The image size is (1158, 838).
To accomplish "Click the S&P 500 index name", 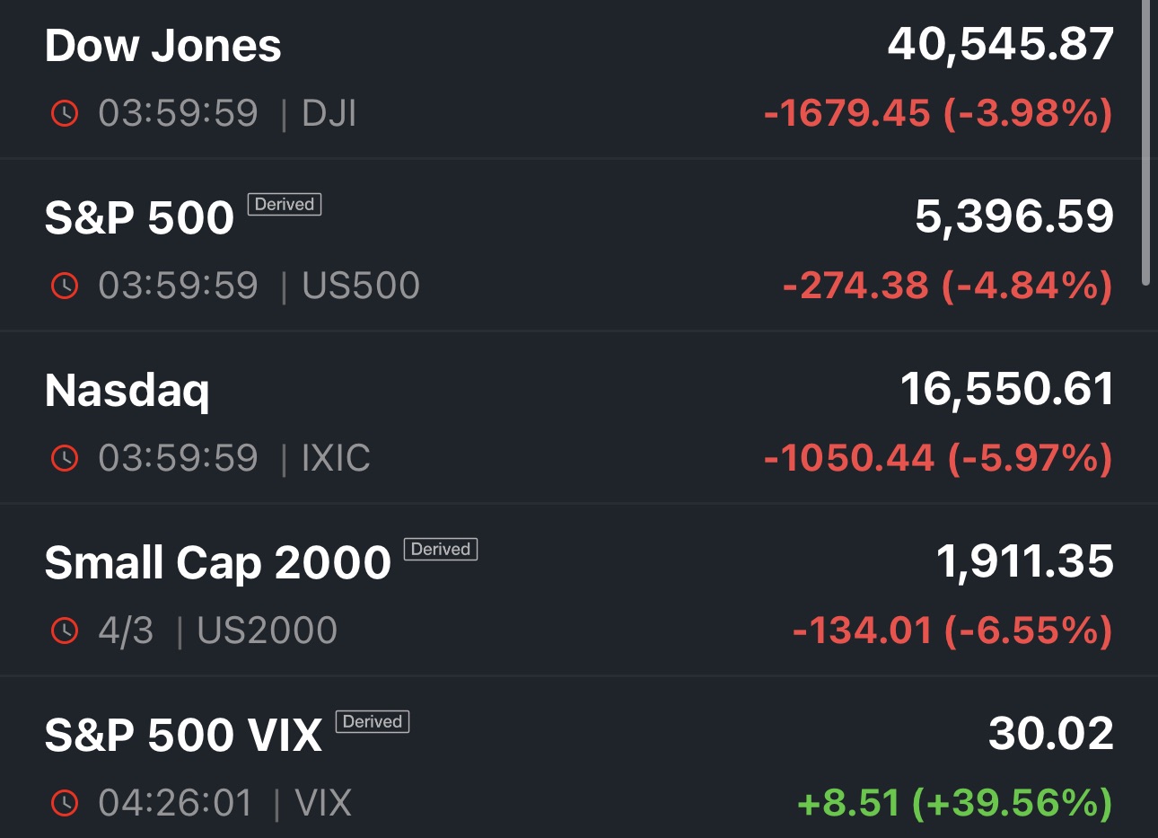I will point(139,218).
